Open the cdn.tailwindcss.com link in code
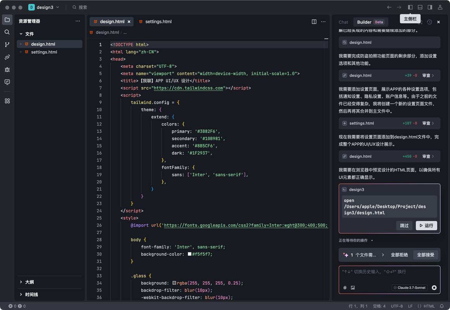 pyautogui.click(x=188, y=88)
